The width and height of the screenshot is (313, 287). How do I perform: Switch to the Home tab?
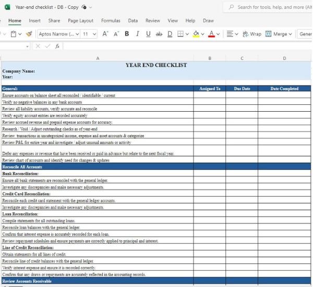tap(15, 20)
